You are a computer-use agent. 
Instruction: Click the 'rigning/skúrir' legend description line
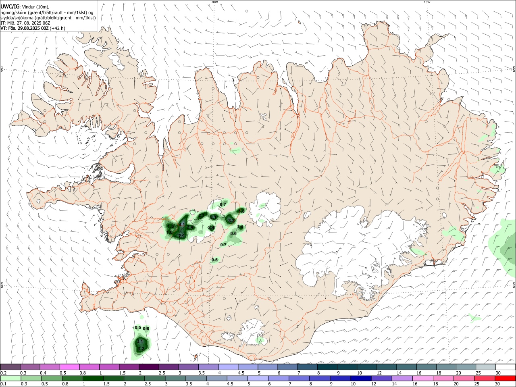click(47, 12)
